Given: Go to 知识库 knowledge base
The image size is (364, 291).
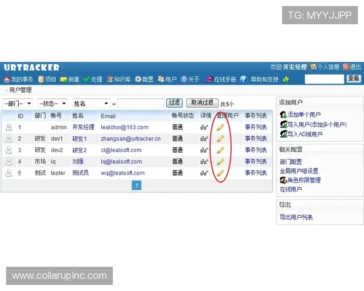Looking at the screenshot, I should (x=119, y=79).
